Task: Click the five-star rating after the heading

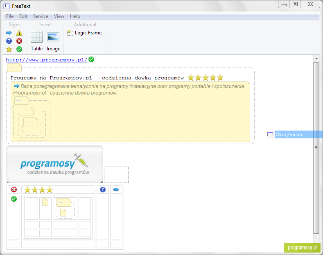Action: pos(206,78)
